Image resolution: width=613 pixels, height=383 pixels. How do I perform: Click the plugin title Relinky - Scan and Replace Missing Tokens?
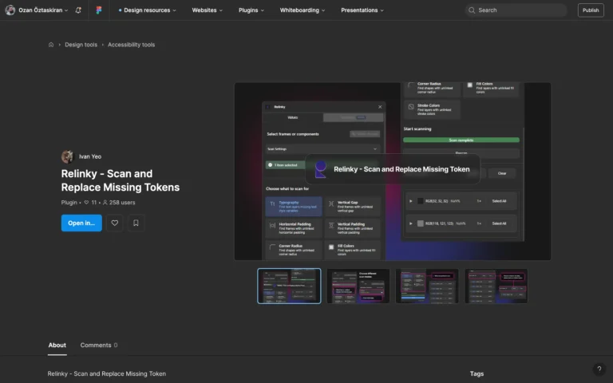(x=121, y=180)
